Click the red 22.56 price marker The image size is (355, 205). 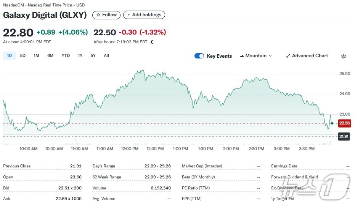click(344, 123)
